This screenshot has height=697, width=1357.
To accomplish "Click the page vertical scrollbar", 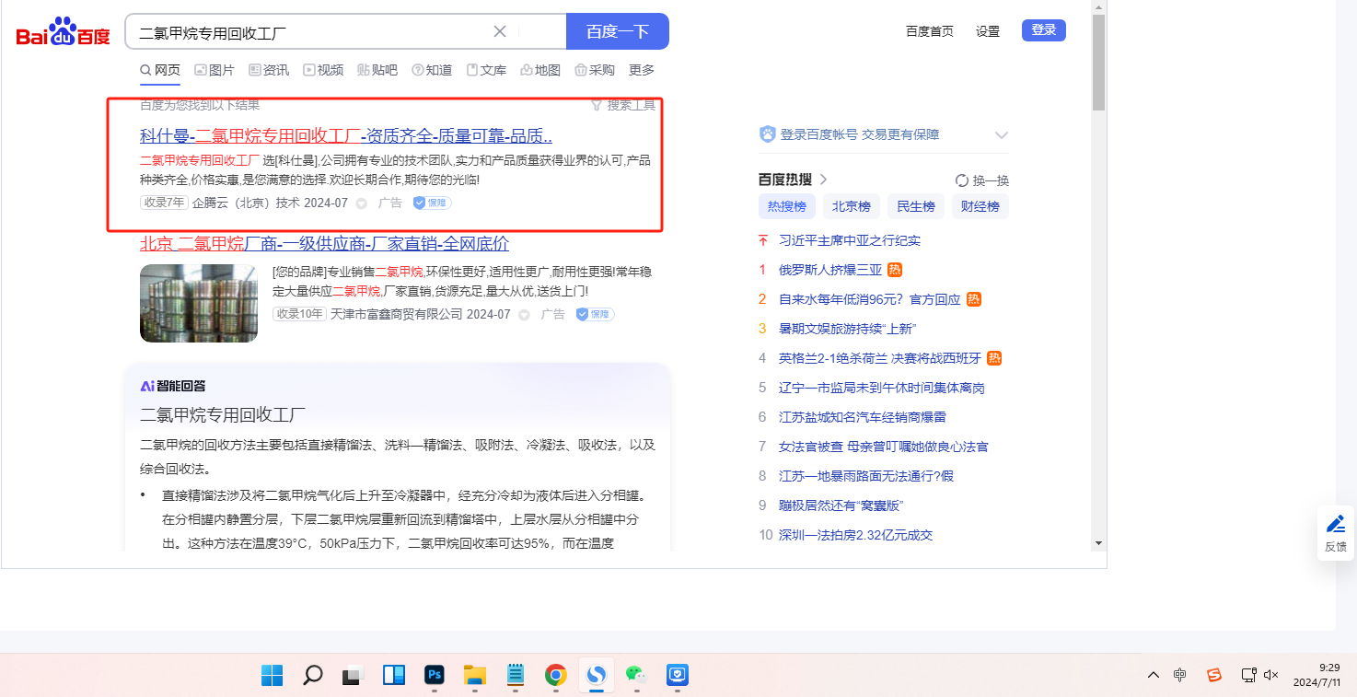I will tap(1098, 276).
